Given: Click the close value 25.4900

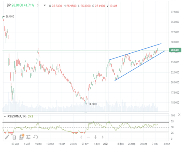Looking at the screenshot, I should tap(100, 6).
